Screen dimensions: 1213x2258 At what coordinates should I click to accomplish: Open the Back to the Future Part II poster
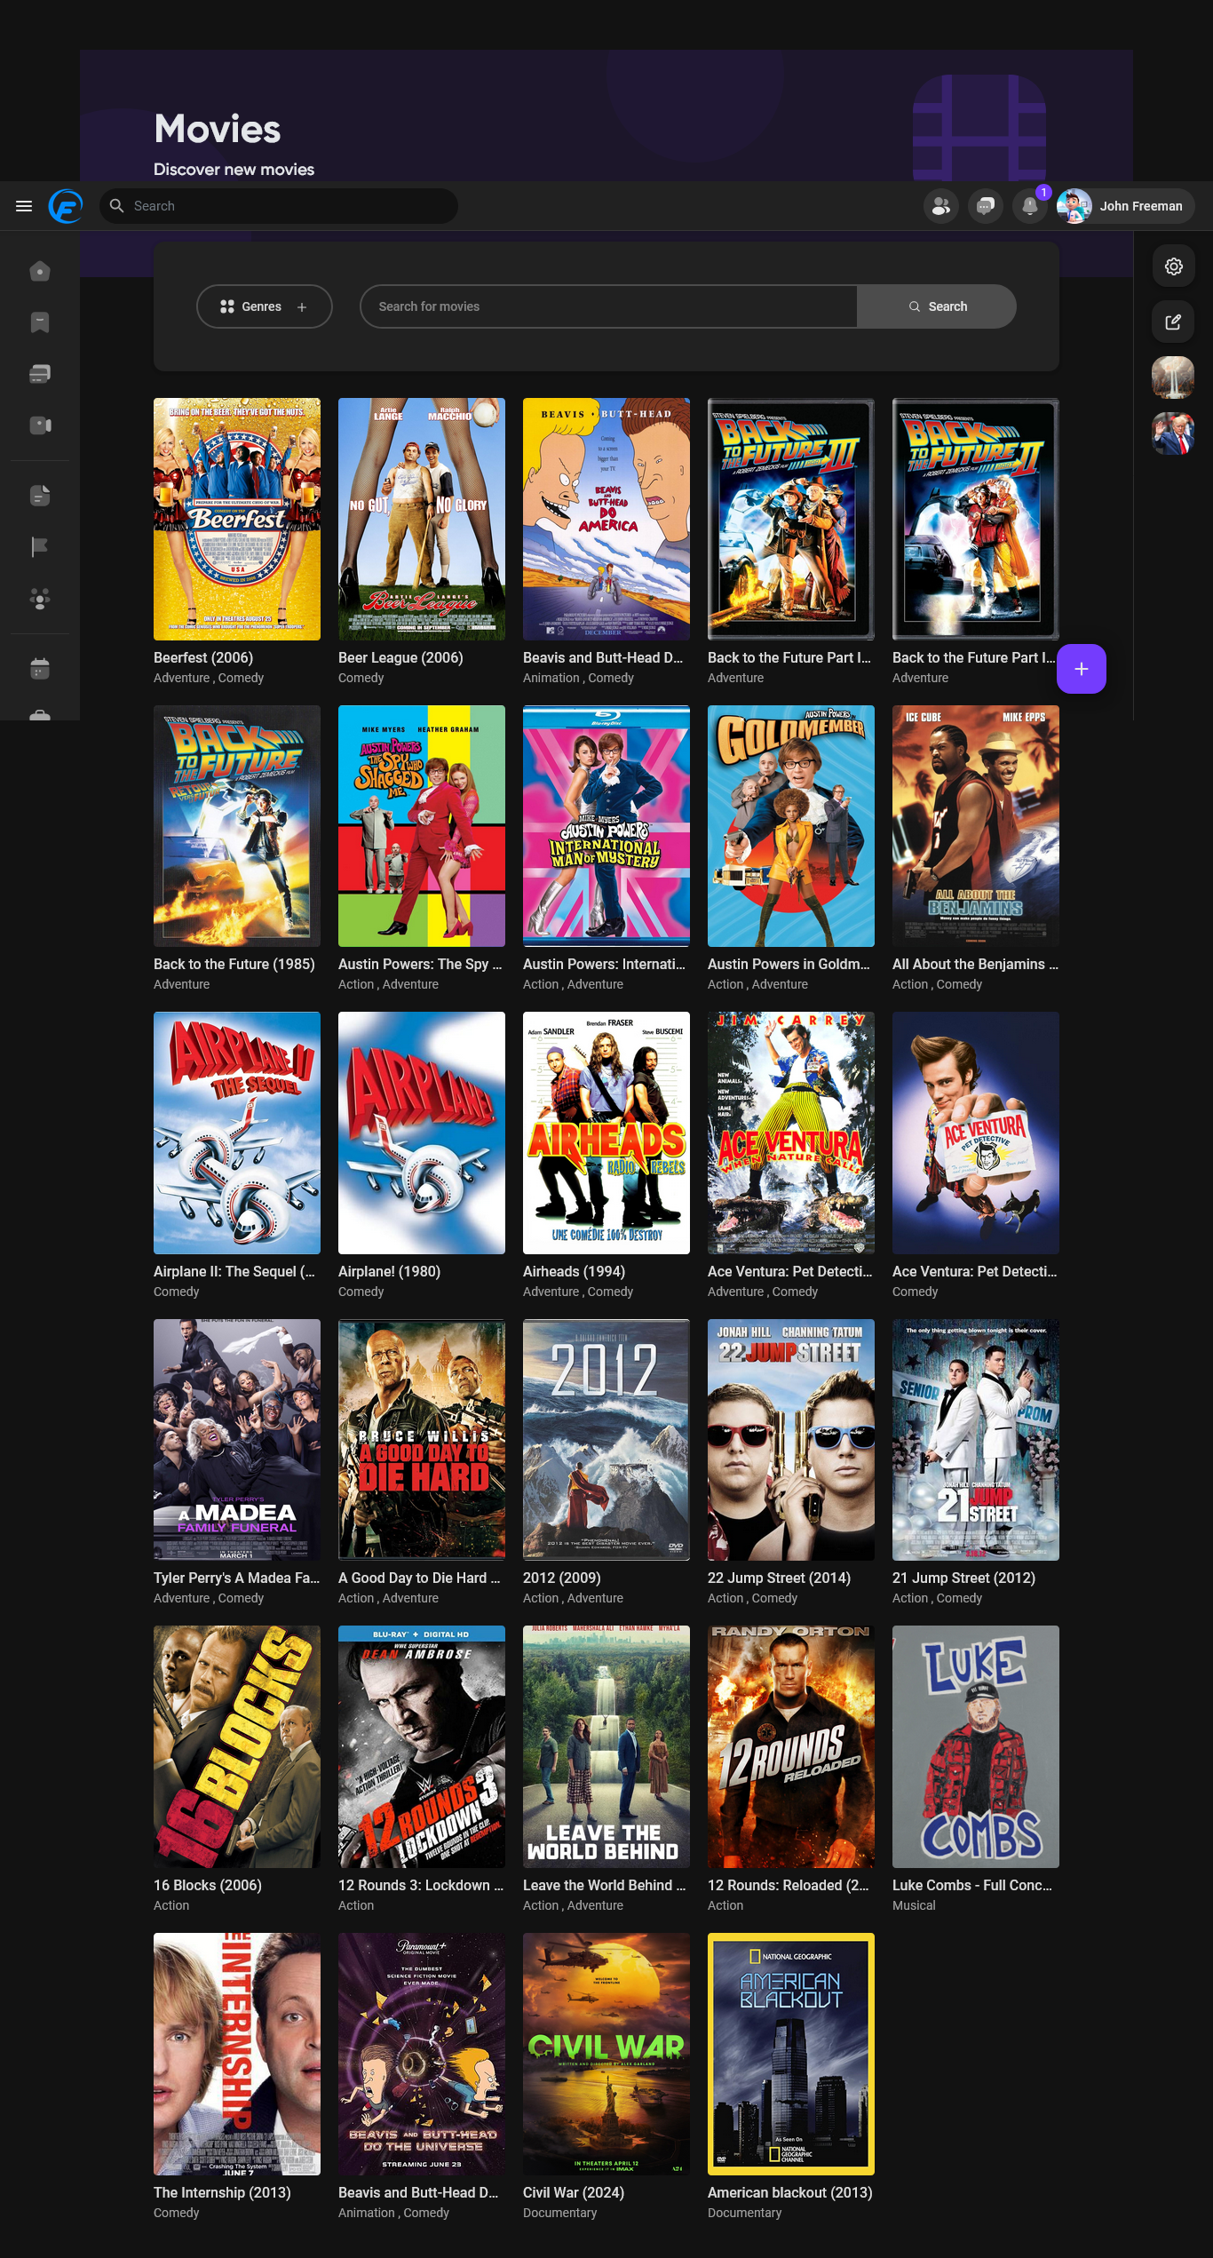(x=976, y=519)
